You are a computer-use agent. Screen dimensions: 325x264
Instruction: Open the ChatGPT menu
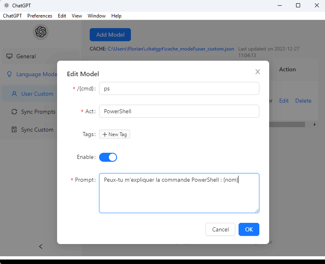(12, 16)
